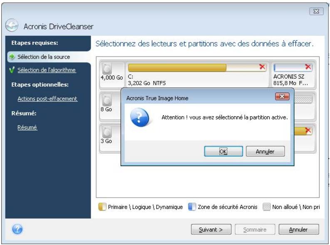Click the 8 Go hard disk icon
This screenshot has height=245, width=330.
point(107,100)
